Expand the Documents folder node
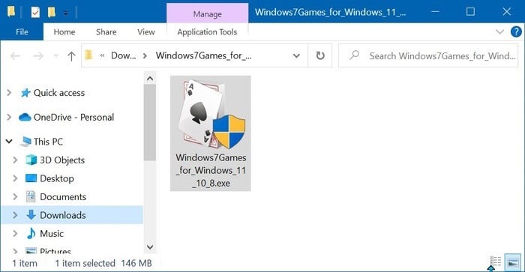This screenshot has height=272, width=525. click(x=15, y=197)
